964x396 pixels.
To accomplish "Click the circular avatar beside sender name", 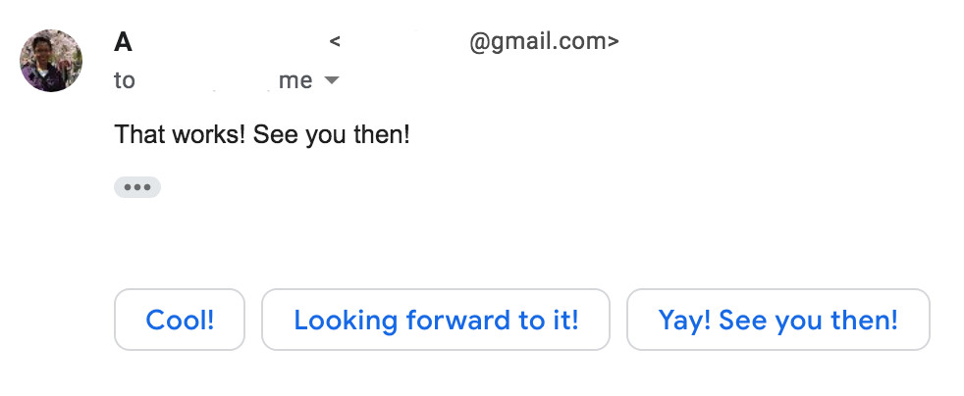I will pos(51,61).
